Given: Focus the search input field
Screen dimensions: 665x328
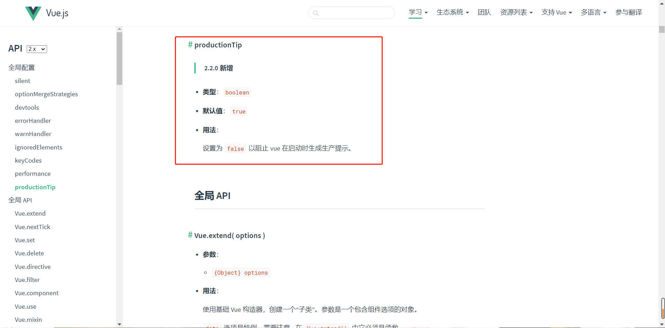Looking at the screenshot, I should (352, 13).
